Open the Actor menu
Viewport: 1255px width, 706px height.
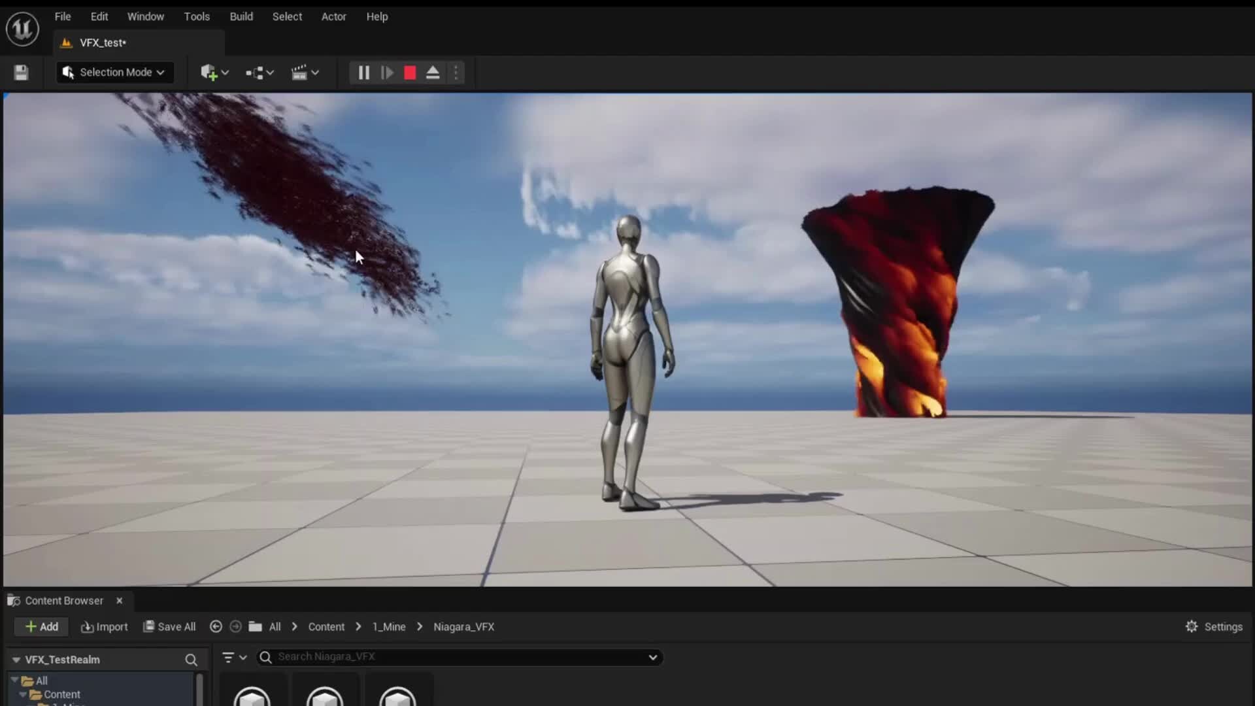334,16
